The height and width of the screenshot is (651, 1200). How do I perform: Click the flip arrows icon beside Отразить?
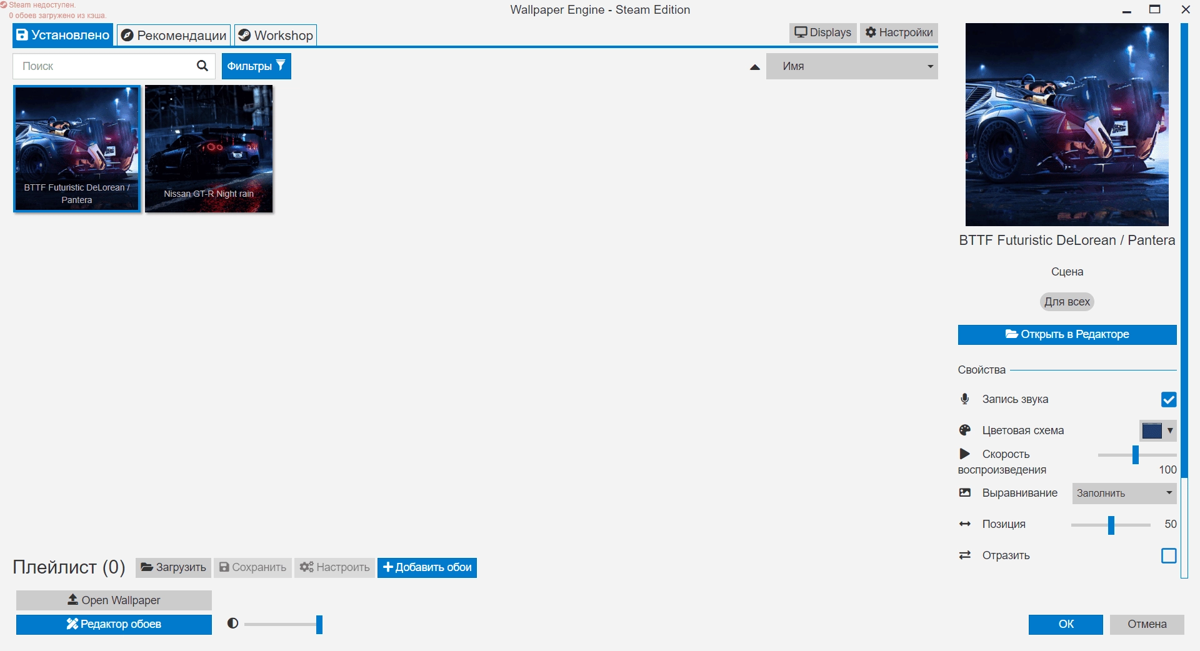pyautogui.click(x=965, y=555)
